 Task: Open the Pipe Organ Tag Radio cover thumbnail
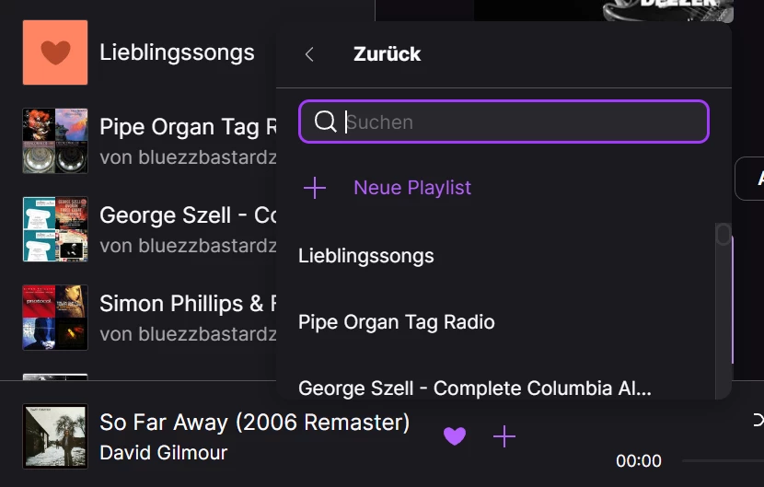[55, 141]
